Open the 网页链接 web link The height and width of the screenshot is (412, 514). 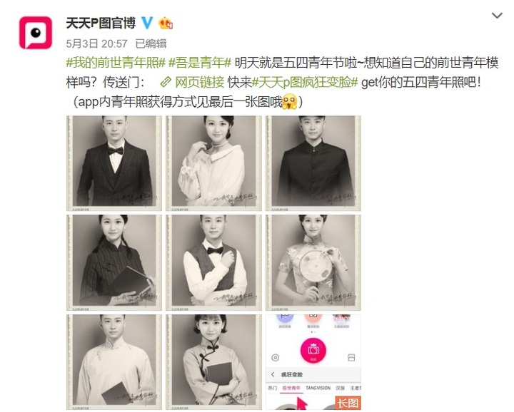[199, 83]
